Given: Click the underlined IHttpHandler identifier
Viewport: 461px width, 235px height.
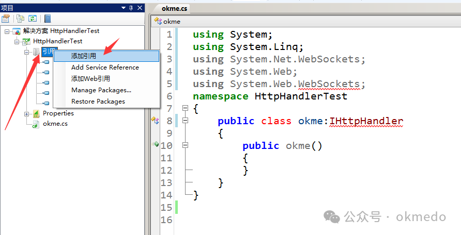Looking at the screenshot, I should pos(366,121).
